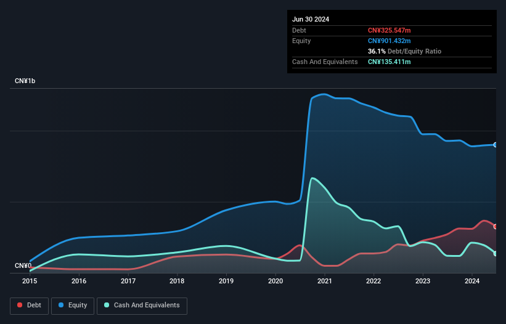The image size is (506, 324).
Task: Click the 2022 axis label
Action: pos(373,281)
